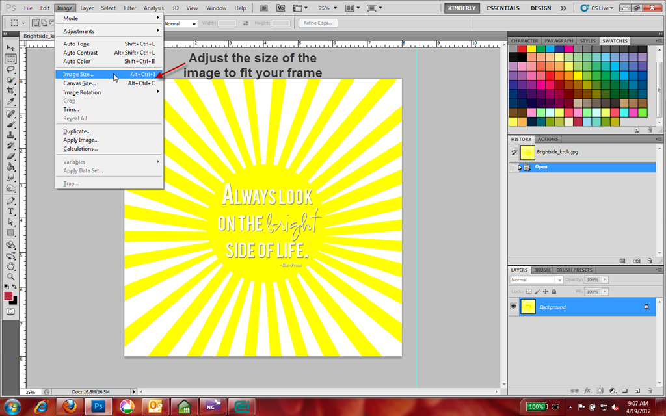The width and height of the screenshot is (666, 416).
Task: Open the Opacity slider dropdown arrow
Action: [x=605, y=279]
